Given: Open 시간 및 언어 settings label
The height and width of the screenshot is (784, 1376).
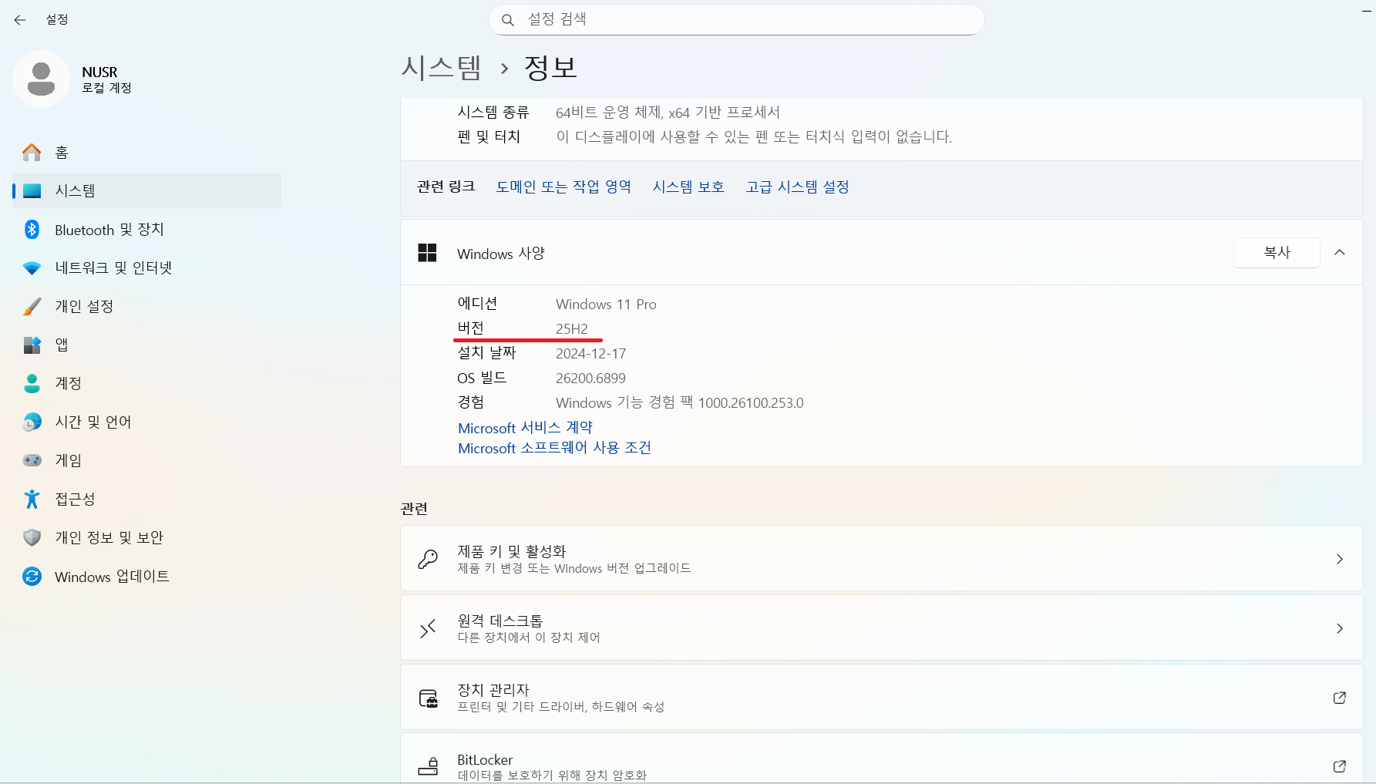Looking at the screenshot, I should (93, 422).
